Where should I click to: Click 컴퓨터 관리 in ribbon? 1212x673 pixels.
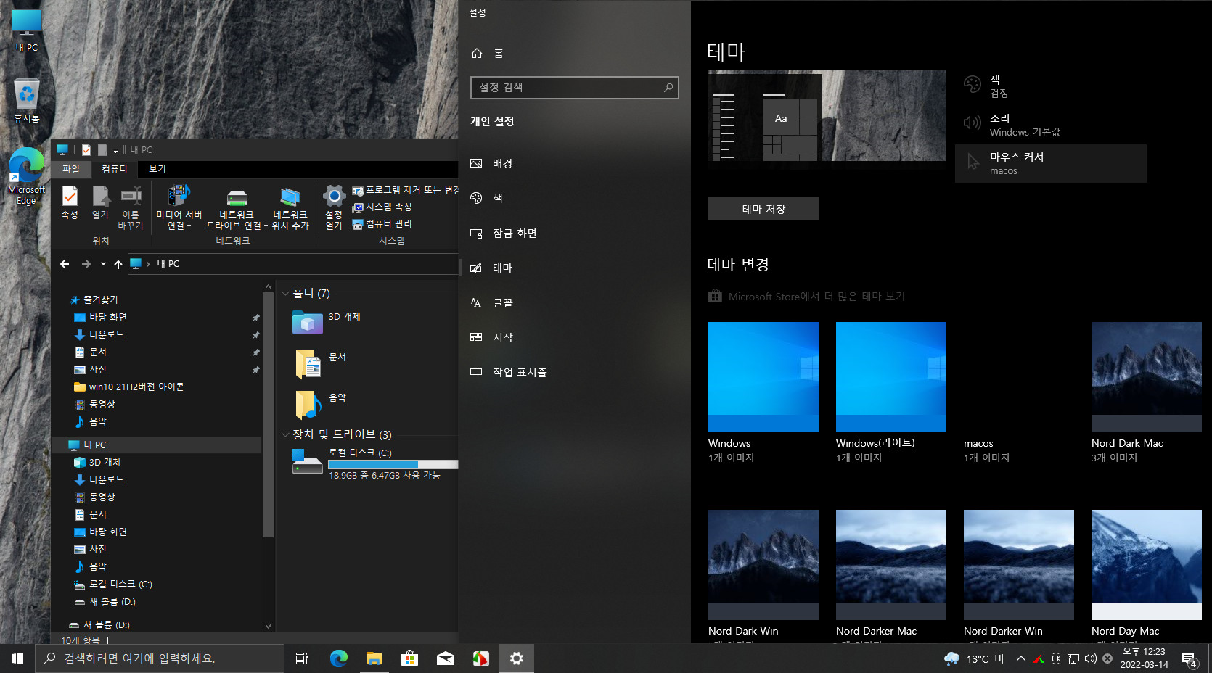click(x=382, y=223)
